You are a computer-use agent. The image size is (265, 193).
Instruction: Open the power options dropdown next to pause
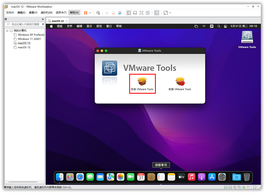90,13
